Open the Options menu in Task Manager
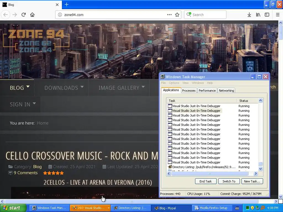Screen dimensions: 283x212 174,83
